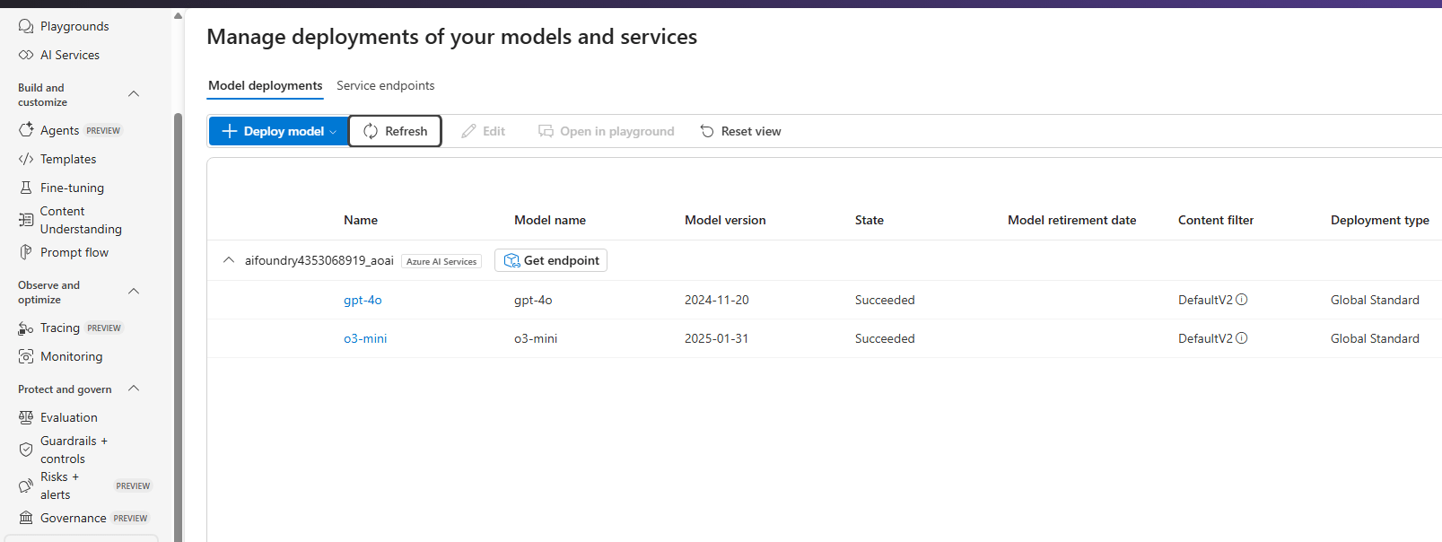Click info icon beside o3-mini DefaultV2
1442x542 pixels.
point(1242,338)
